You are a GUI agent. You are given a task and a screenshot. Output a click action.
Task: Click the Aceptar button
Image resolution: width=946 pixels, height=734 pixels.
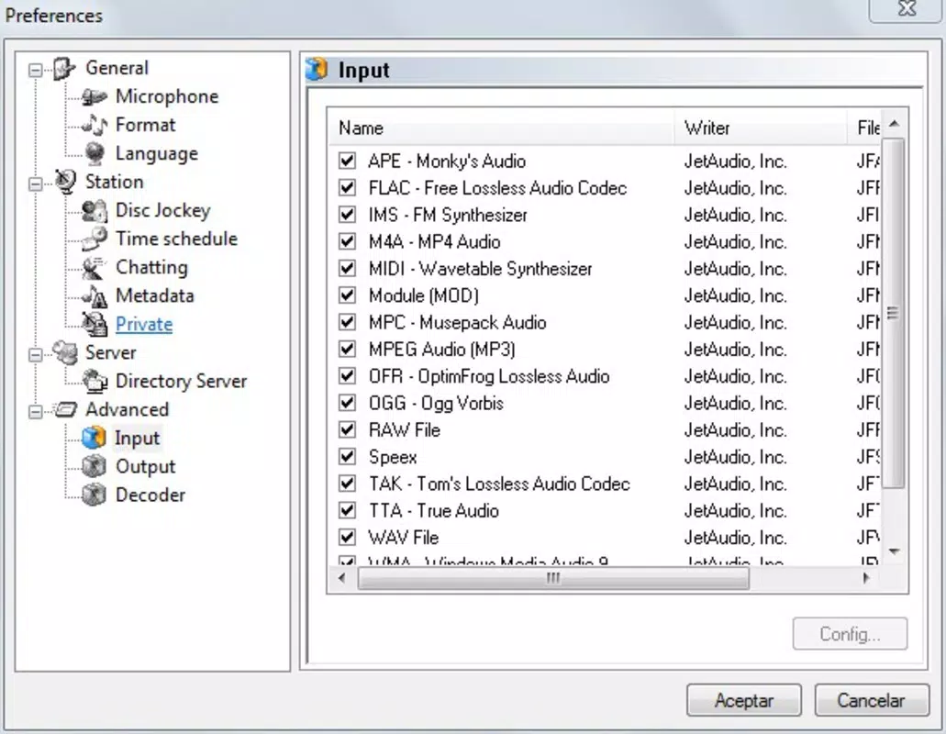(x=744, y=700)
